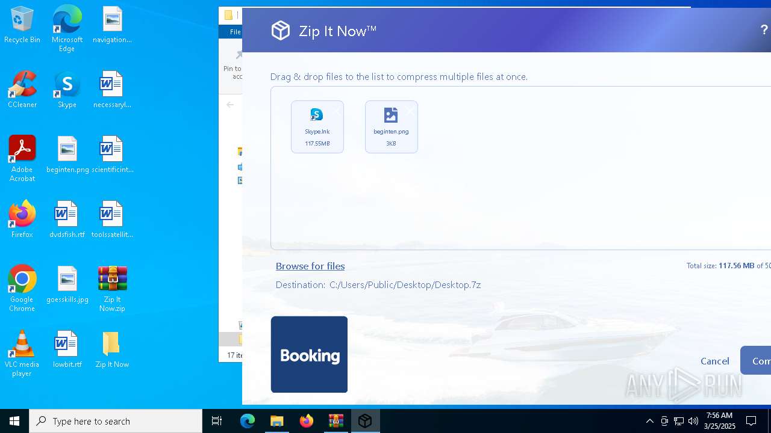Open the Adobe Acrobat desktop shortcut

click(22, 158)
